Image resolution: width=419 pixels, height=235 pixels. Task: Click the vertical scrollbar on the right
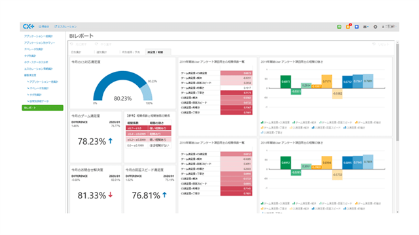[397, 92]
